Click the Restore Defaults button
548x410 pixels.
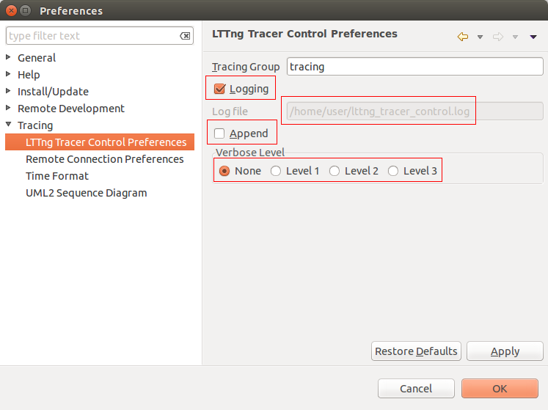[x=416, y=351]
